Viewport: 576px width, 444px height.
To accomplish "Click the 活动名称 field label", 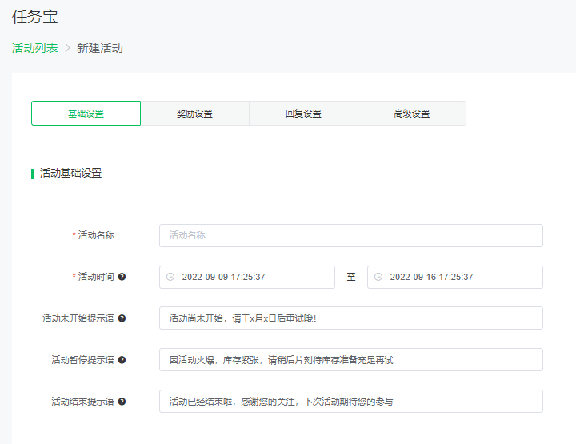I will (96, 235).
